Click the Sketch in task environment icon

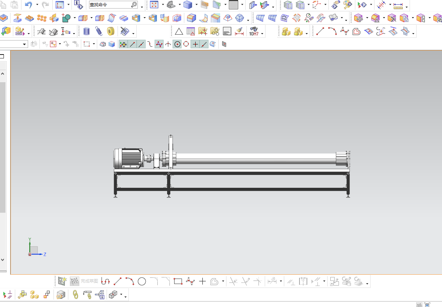62,281
